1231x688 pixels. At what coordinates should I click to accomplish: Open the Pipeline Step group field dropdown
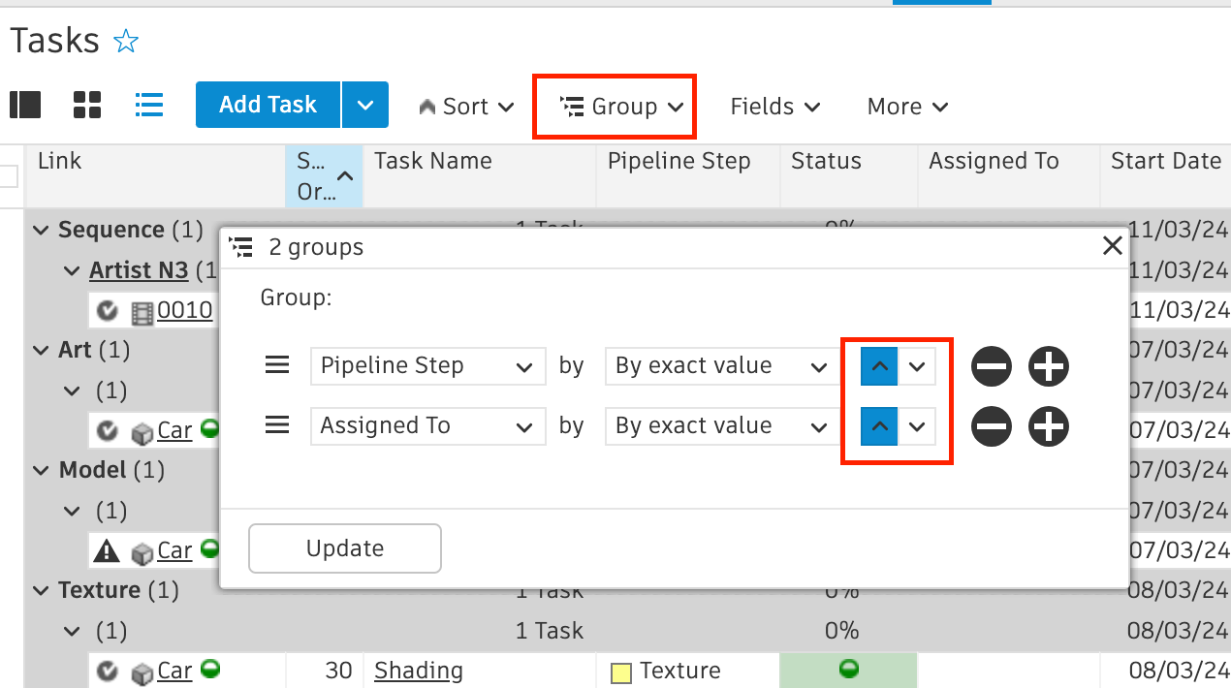click(427, 365)
